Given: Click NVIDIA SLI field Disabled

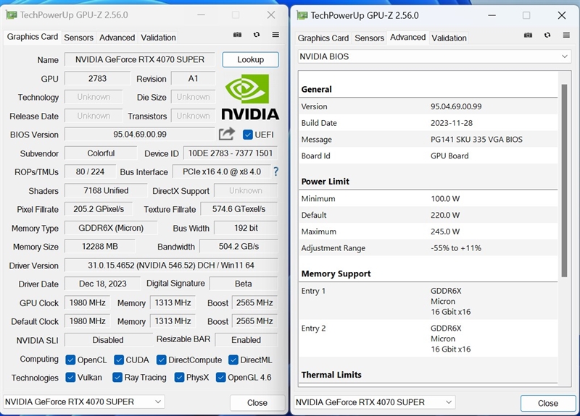Looking at the screenshot, I should 108,339.
